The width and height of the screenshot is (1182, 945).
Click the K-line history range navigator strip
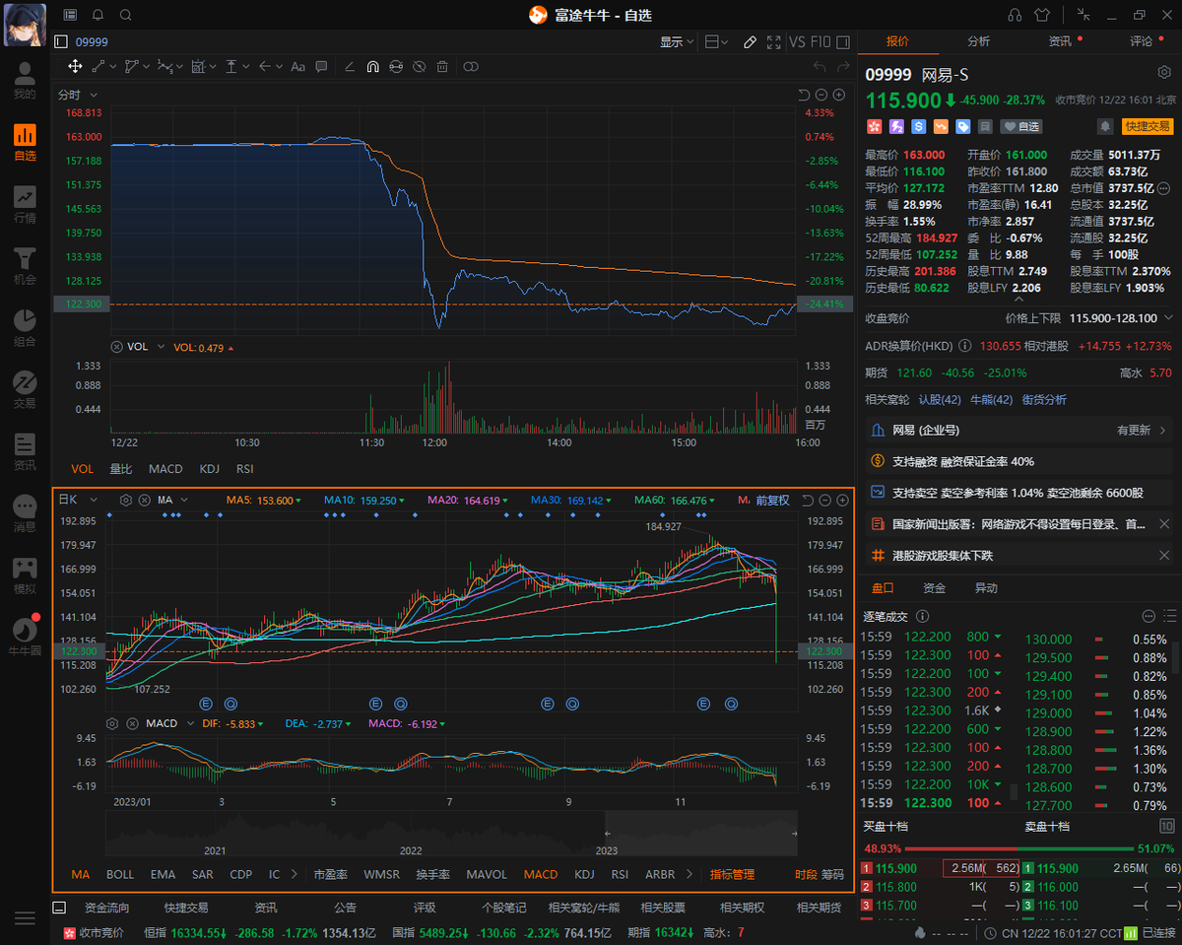[452, 834]
